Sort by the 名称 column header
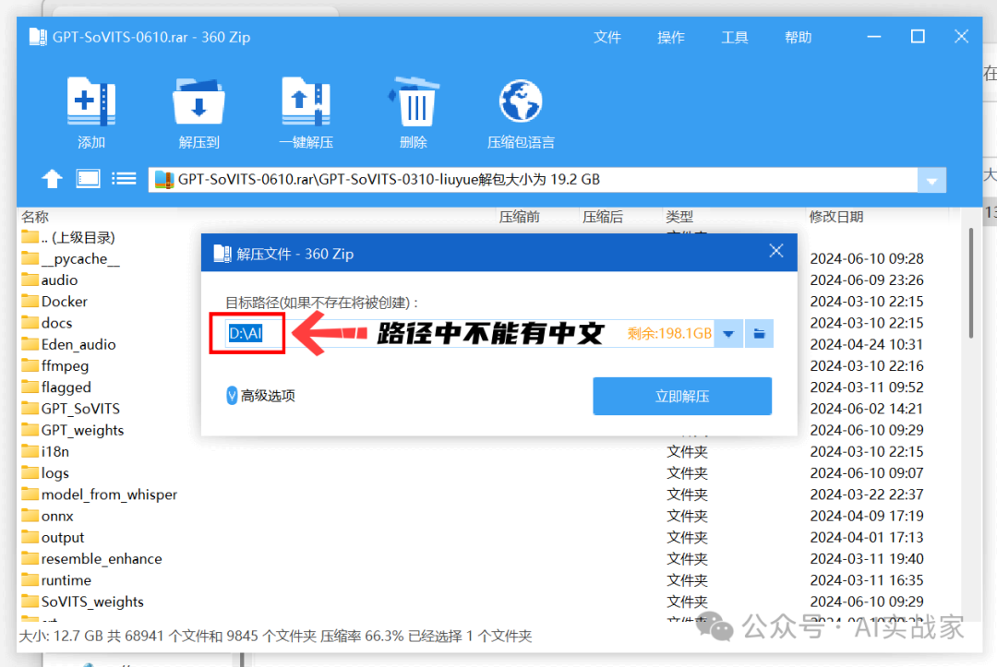This screenshot has width=997, height=667. pyautogui.click(x=35, y=217)
